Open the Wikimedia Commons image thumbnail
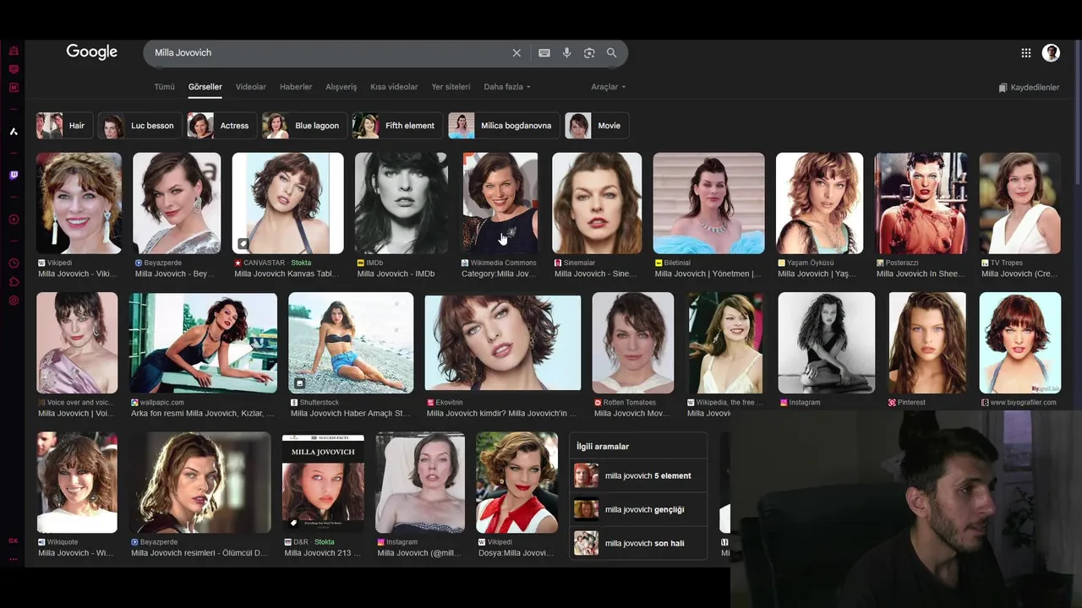This screenshot has height=608, width=1082. 500,204
